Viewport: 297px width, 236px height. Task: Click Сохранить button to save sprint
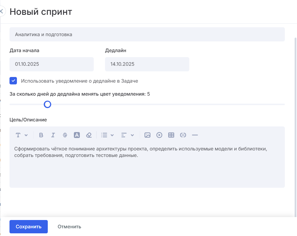pyautogui.click(x=28, y=227)
